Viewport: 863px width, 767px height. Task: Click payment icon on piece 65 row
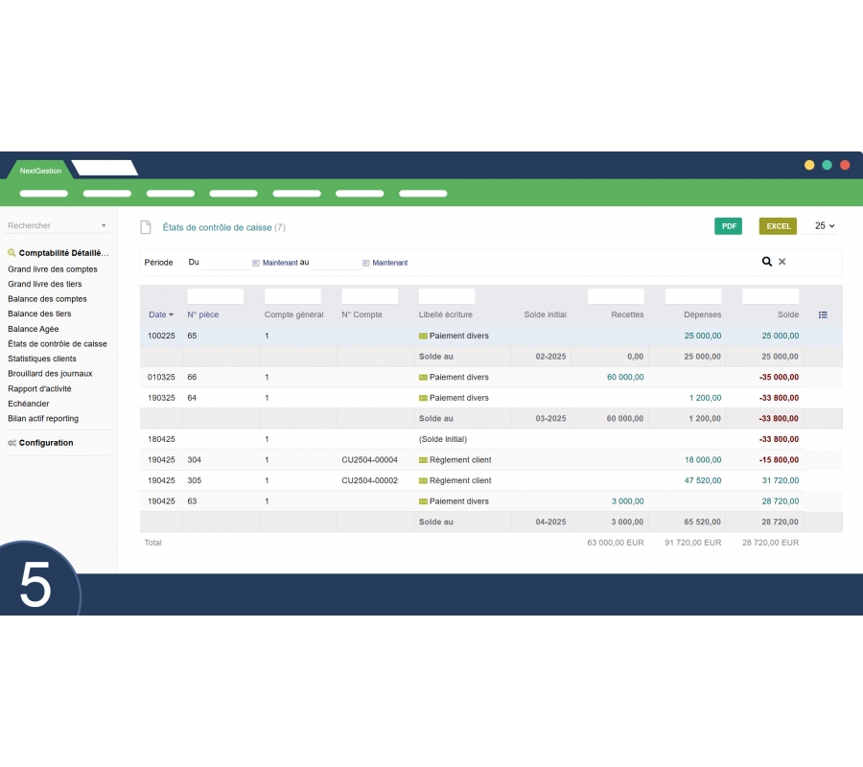coord(423,336)
